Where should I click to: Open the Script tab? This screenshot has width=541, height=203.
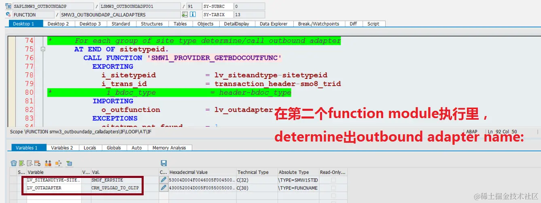coord(373,24)
